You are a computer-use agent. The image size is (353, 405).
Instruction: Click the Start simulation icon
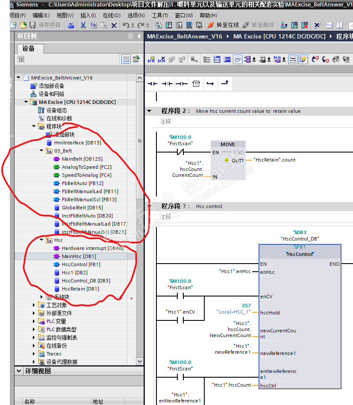pos(189,25)
